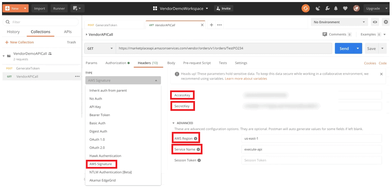
Task: Click the heart icon in header
Action: point(345,8)
